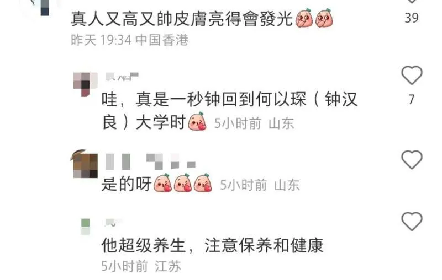Like the 他超级养生 comment with heart icon
Image resolution: width=442 pixels, height=280 pixels.
tap(412, 221)
